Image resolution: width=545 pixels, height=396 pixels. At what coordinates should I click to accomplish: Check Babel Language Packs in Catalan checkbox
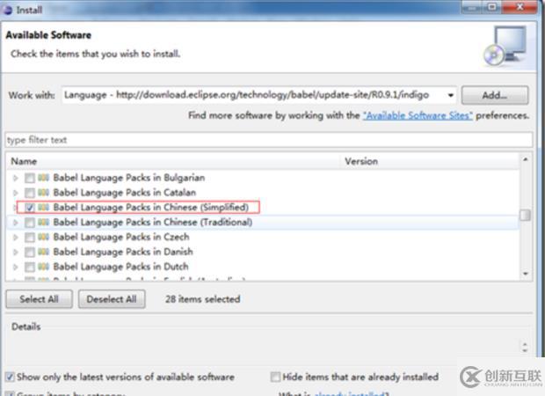pyautogui.click(x=30, y=193)
